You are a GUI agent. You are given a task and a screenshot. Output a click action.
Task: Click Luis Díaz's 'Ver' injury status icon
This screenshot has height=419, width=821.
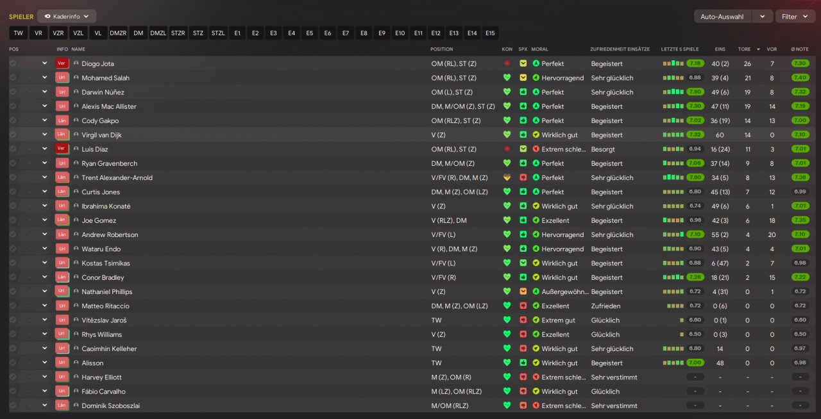[62, 149]
